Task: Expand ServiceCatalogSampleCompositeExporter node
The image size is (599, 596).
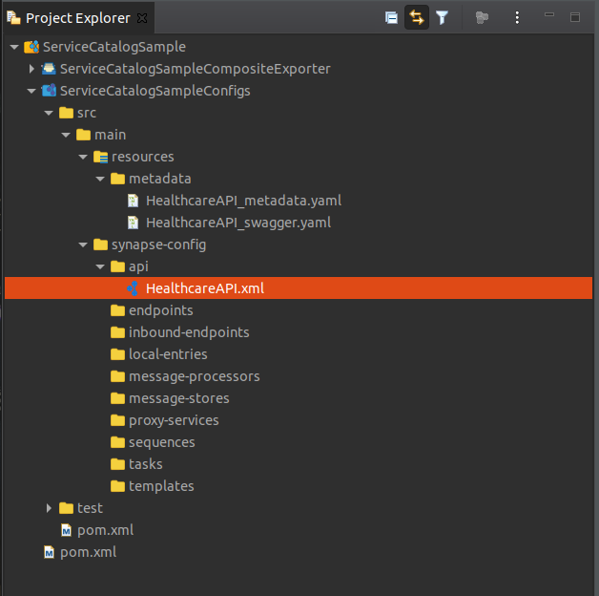Action: coord(31,69)
